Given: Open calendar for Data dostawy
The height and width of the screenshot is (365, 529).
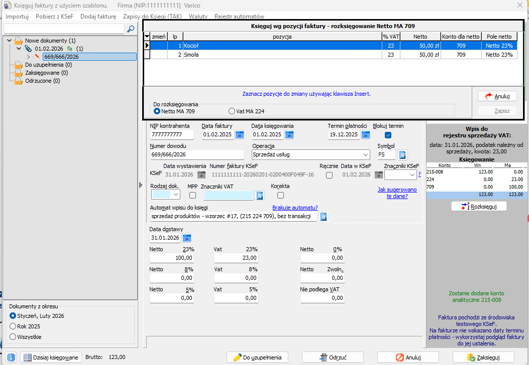Looking at the screenshot, I should coord(187,238).
